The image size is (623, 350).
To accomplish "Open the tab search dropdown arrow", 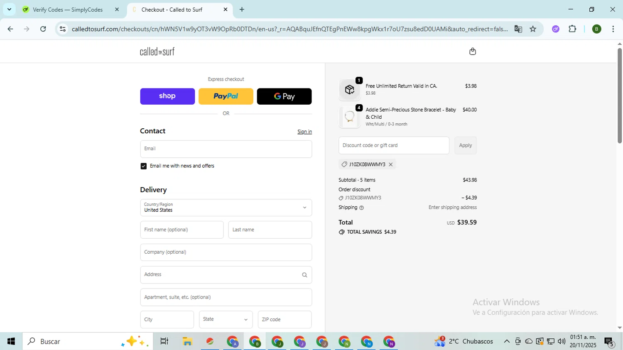I will pos(9,10).
